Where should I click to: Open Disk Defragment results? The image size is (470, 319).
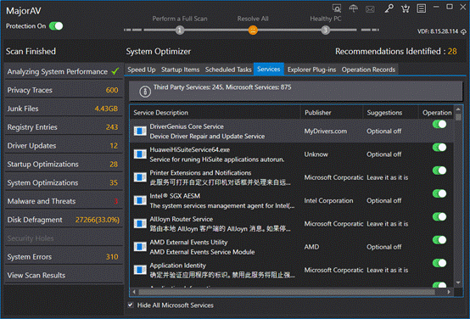tap(64, 220)
